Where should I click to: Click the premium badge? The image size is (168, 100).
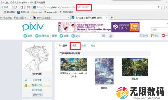click(x=37, y=95)
